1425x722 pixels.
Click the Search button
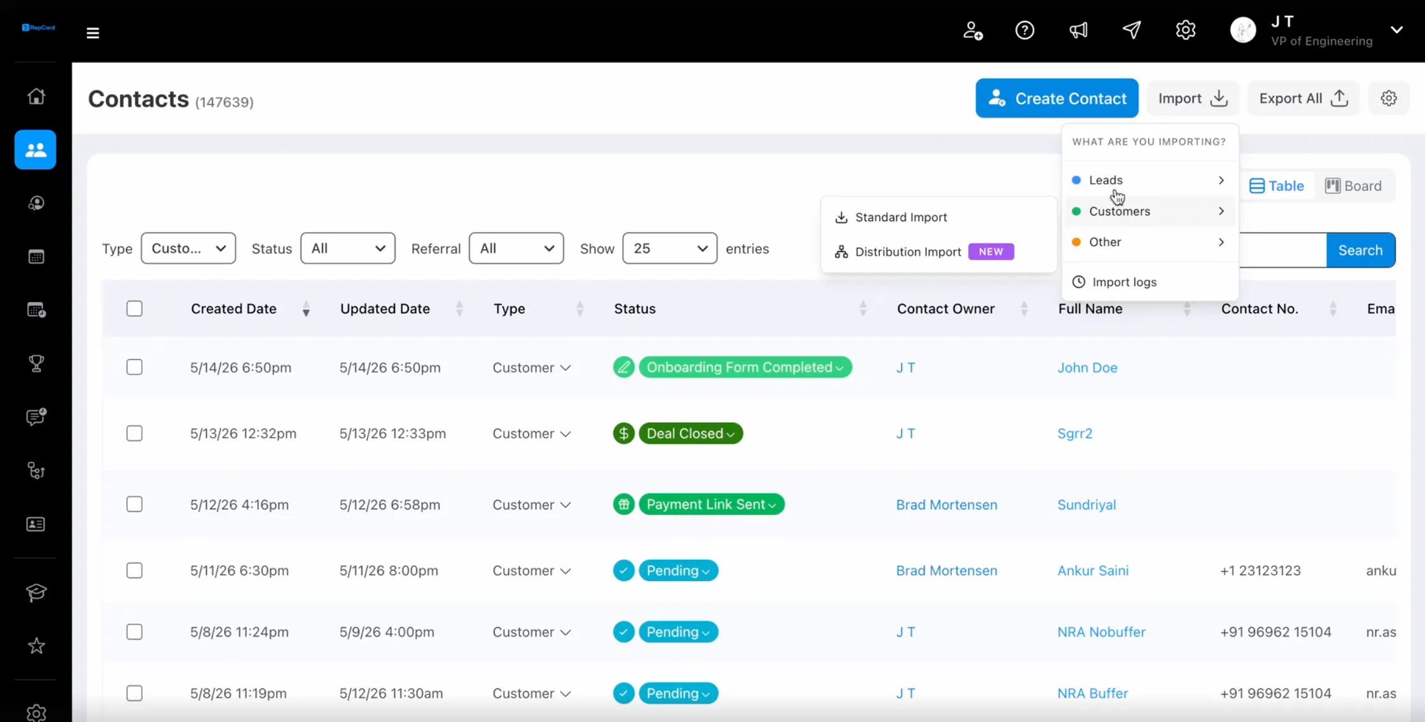click(x=1361, y=250)
